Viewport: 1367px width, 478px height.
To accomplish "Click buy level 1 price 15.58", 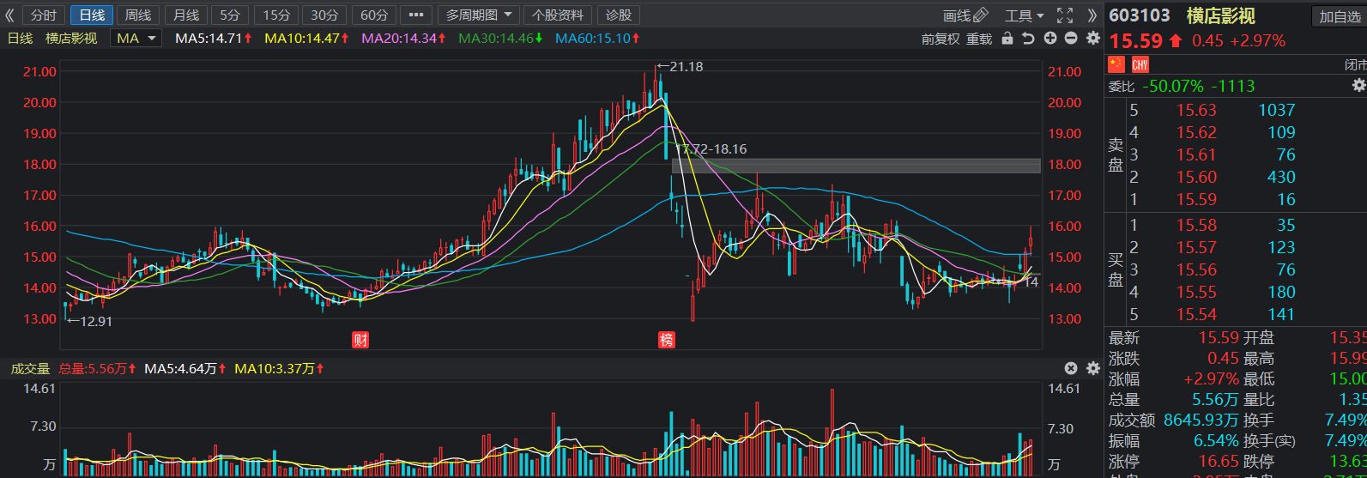I will coord(1196,225).
